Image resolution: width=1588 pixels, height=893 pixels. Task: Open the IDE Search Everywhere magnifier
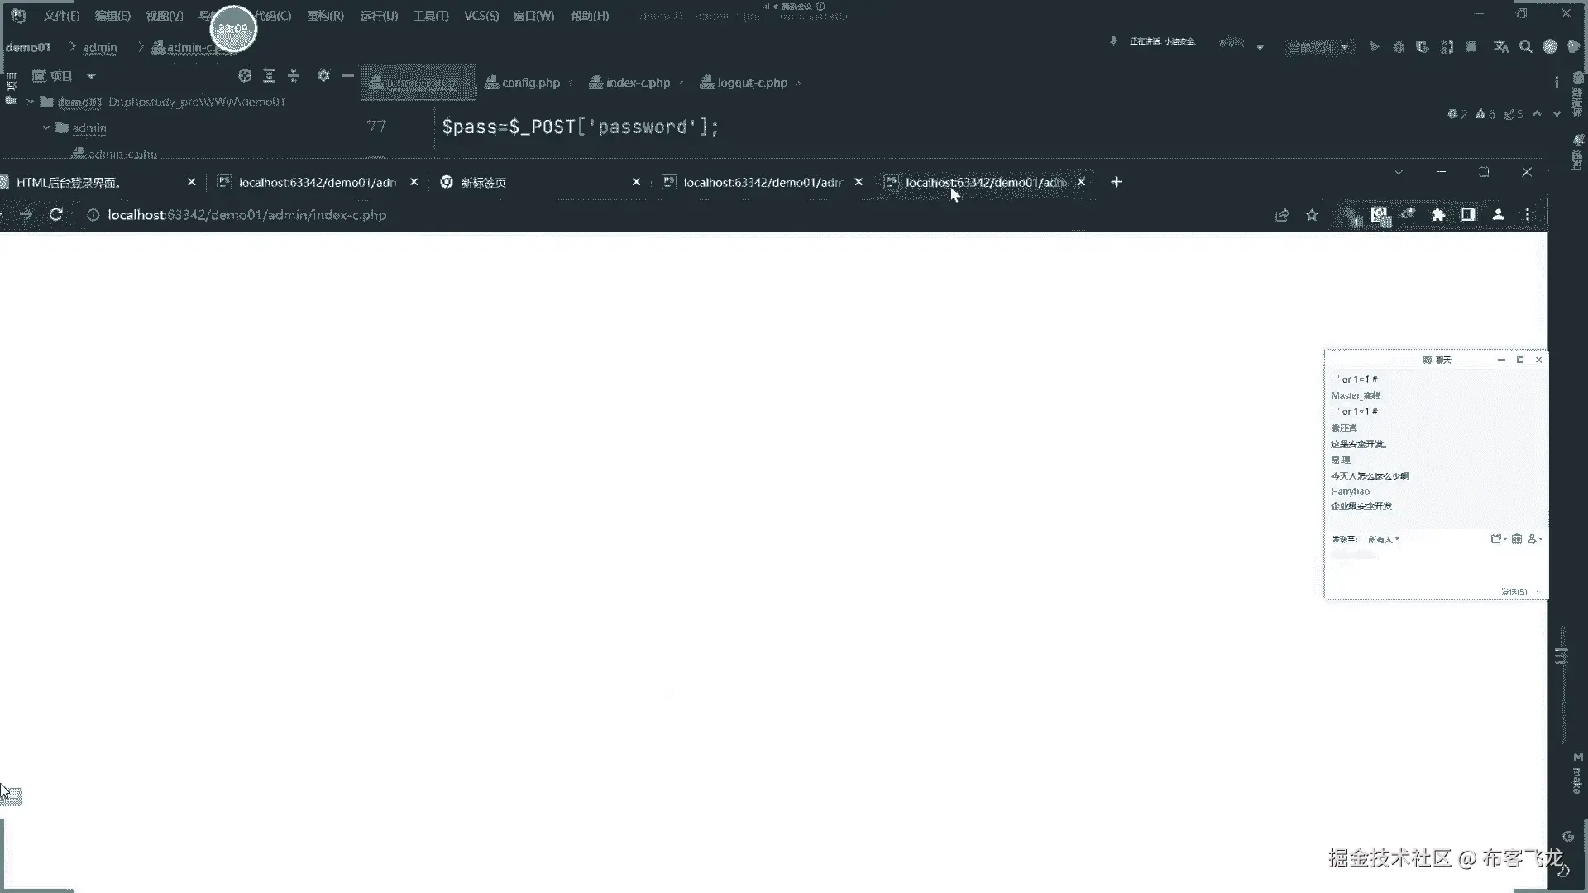tap(1525, 47)
